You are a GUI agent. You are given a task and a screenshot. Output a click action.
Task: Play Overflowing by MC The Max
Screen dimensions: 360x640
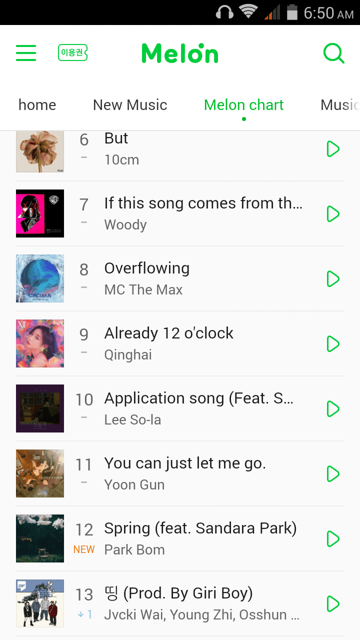tap(333, 279)
